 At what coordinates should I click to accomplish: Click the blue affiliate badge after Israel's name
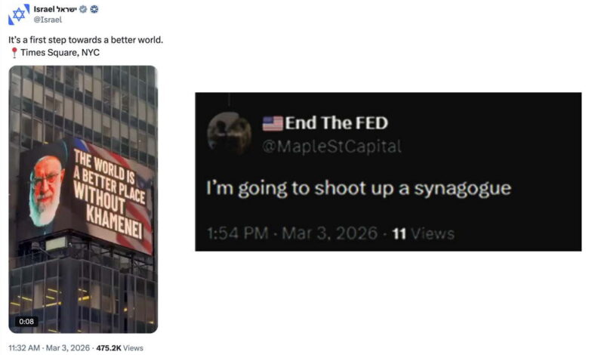[94, 9]
